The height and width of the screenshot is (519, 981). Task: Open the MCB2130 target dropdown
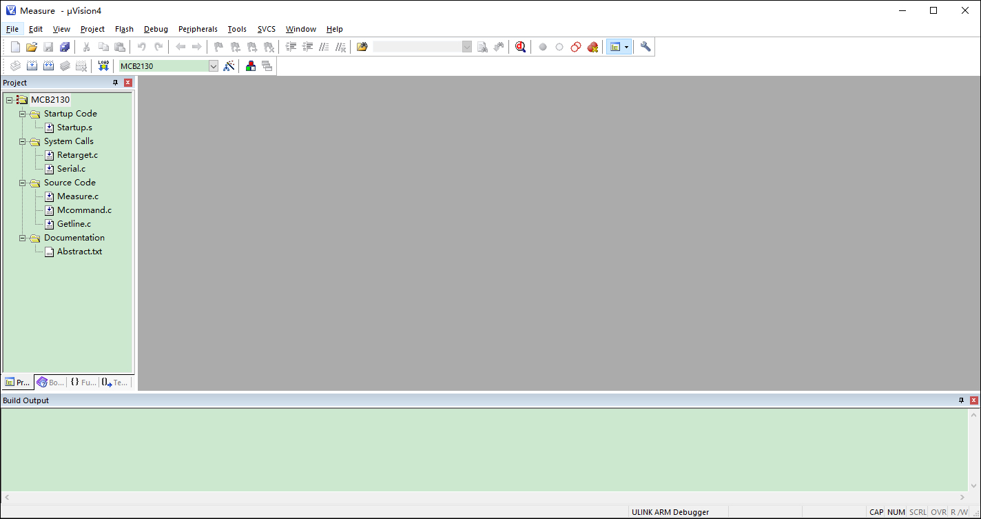213,66
